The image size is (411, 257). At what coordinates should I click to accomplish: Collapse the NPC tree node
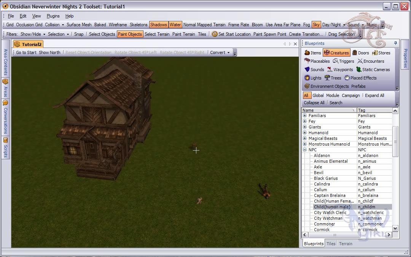304,150
